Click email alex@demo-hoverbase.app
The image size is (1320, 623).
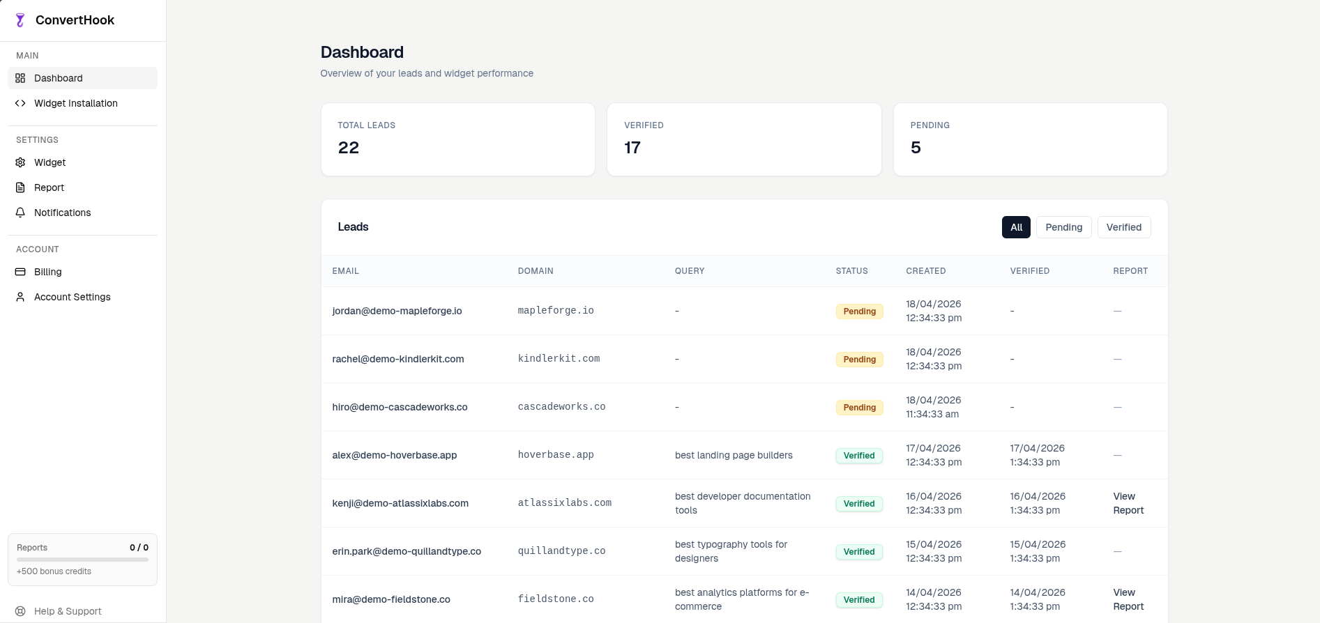coord(394,455)
